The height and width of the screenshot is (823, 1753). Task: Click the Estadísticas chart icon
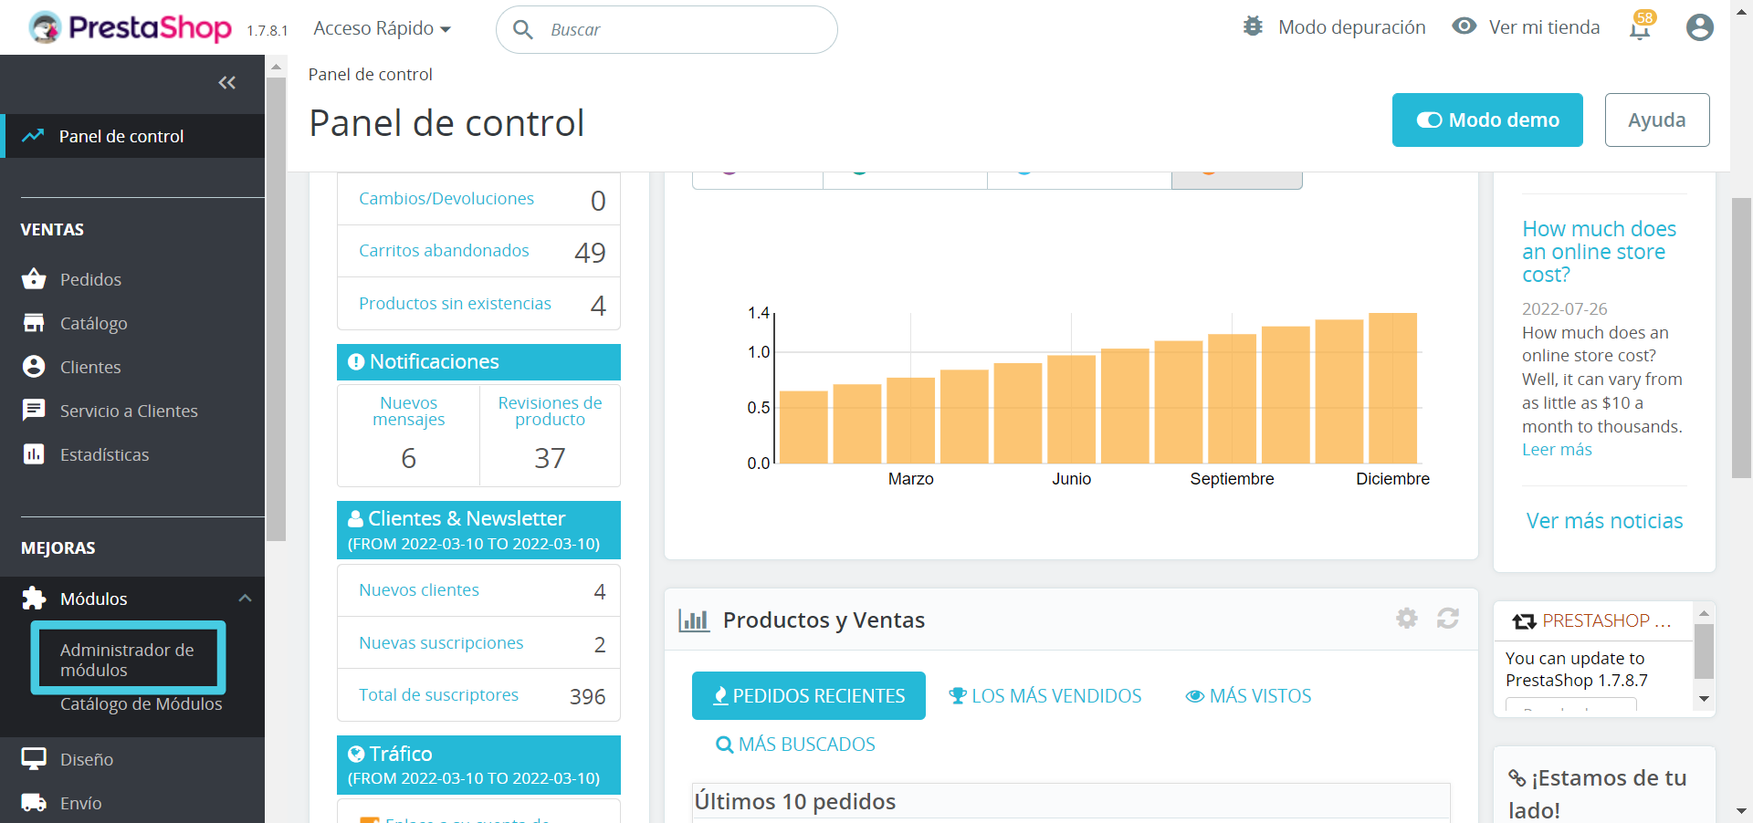click(x=34, y=454)
